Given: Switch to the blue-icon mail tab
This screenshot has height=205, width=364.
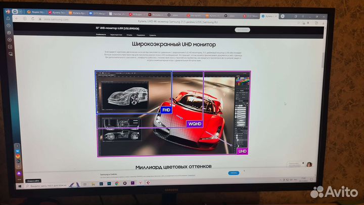Looking at the screenshot, I should (98, 14).
